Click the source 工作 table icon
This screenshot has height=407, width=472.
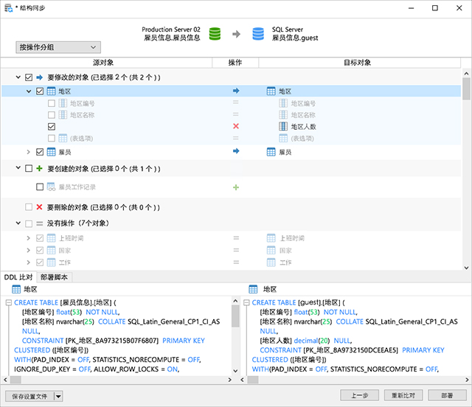coord(51,262)
